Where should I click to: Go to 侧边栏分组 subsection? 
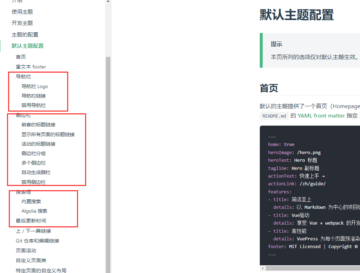(x=33, y=153)
